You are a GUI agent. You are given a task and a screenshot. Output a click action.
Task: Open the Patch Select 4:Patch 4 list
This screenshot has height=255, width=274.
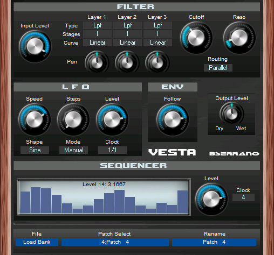[115, 242]
